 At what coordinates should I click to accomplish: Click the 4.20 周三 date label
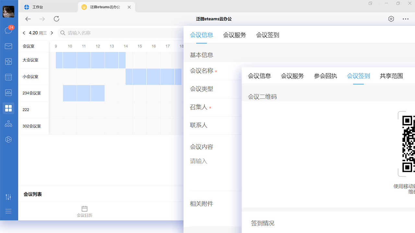click(38, 33)
